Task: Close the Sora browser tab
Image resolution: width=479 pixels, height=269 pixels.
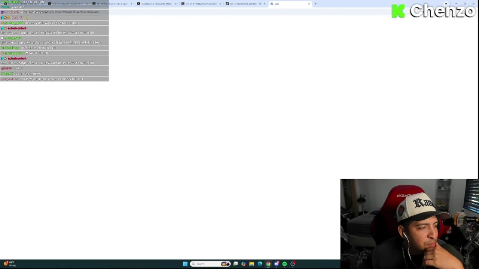Action: 309,4
